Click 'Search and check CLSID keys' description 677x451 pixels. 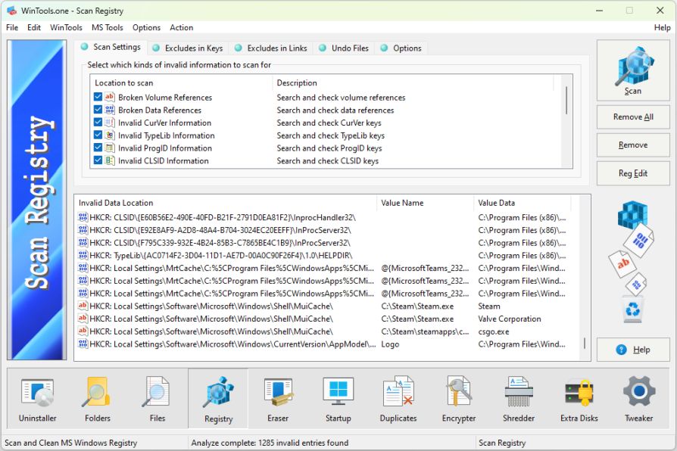[x=328, y=160]
